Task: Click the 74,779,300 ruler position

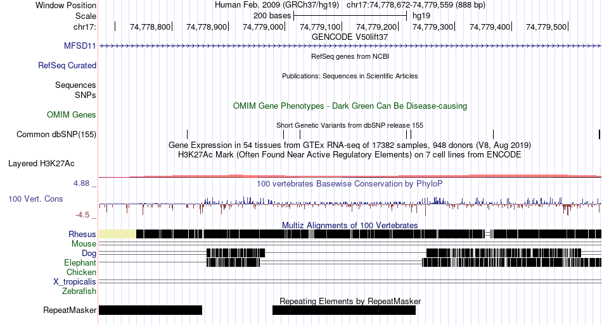Action: click(x=433, y=27)
